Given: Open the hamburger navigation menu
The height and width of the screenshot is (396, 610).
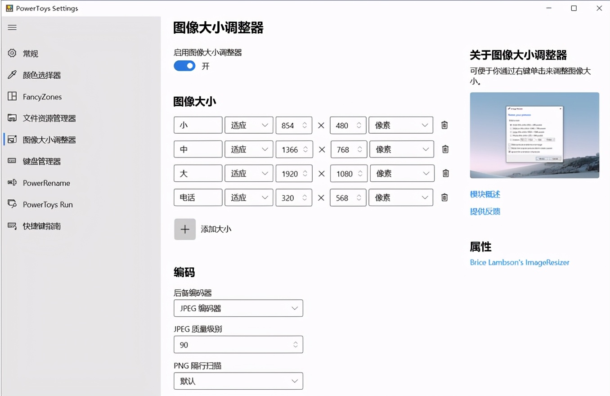Looking at the screenshot, I should coord(12,27).
